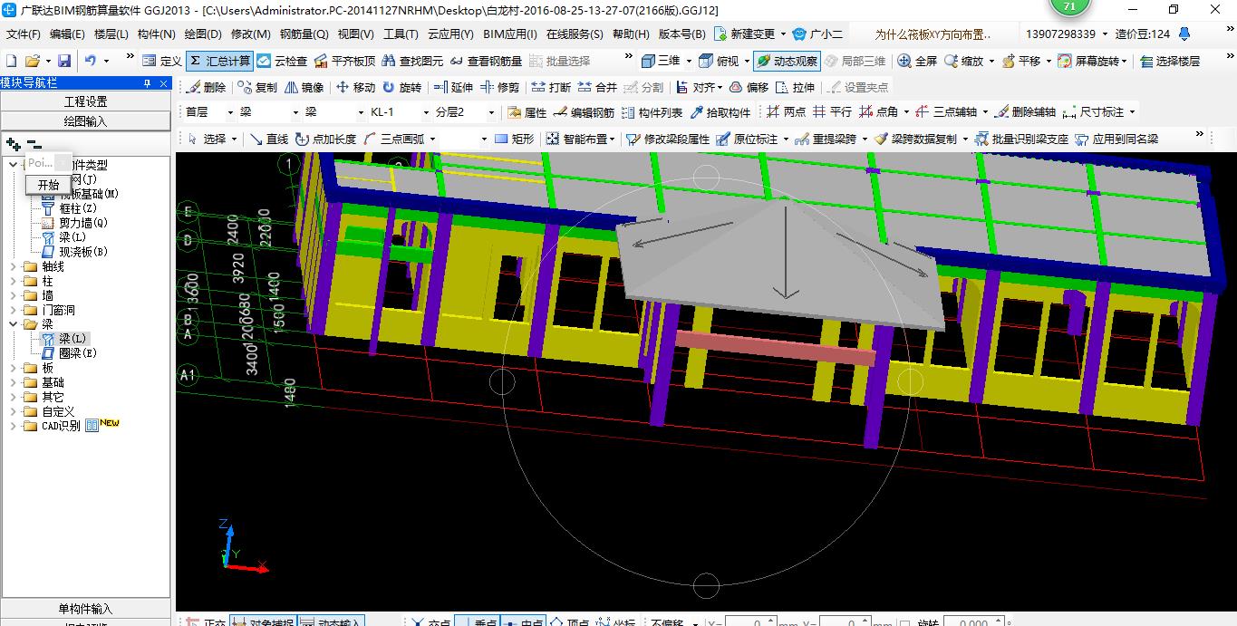Click 应用到同名梁 tool
1237x626 pixels.
click(1116, 139)
